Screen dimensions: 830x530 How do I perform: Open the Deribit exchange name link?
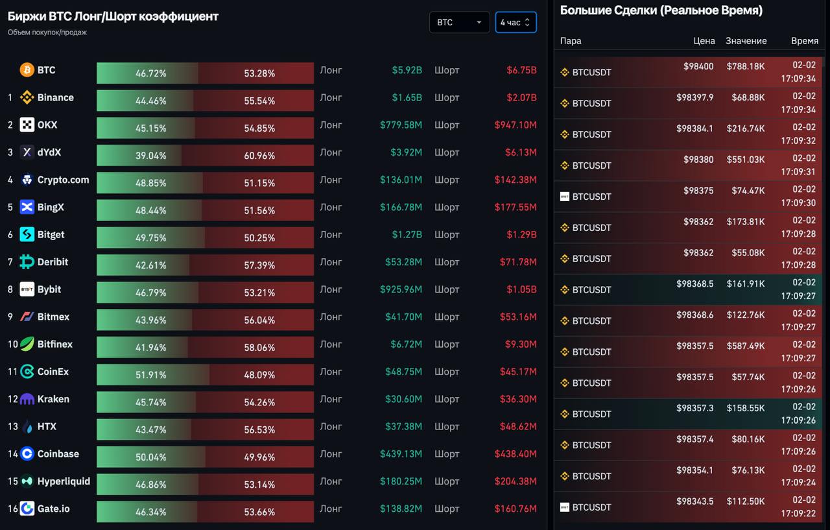[x=53, y=262]
